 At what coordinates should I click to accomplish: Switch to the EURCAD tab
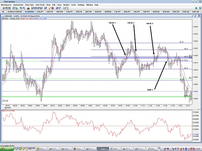pos(186,12)
